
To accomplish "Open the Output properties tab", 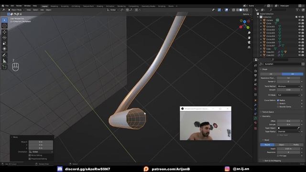I will pos(255,75).
